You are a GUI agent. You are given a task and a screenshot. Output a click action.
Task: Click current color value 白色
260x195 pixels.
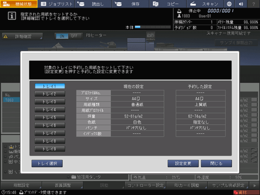(137, 122)
